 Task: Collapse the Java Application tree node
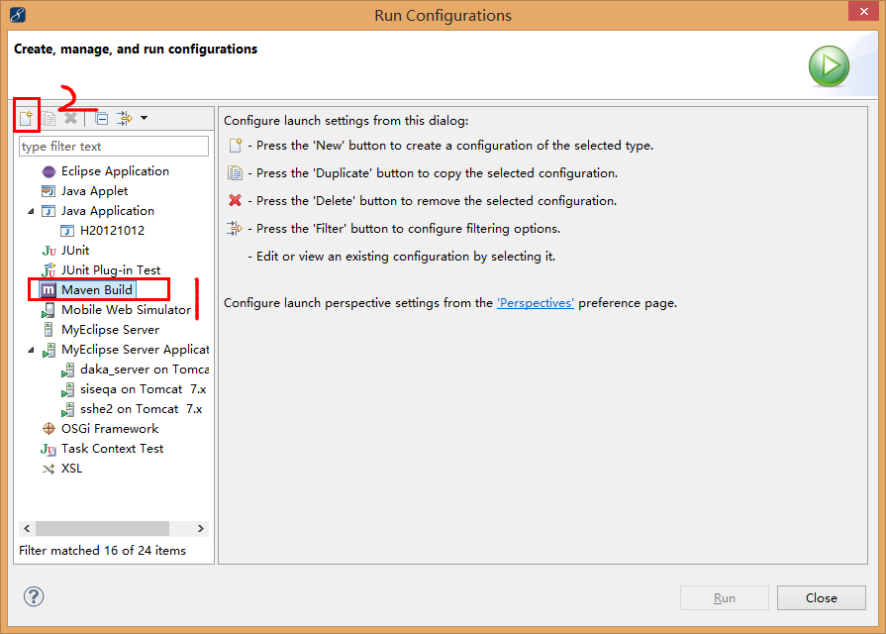[x=31, y=211]
